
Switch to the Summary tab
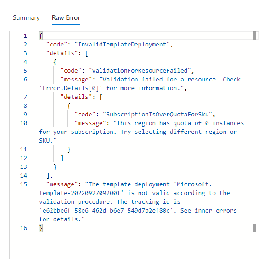pos(26,18)
